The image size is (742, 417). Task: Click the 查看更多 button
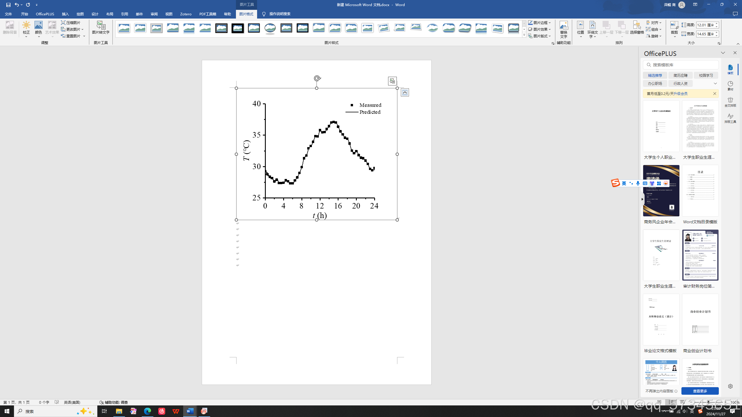coord(700,391)
